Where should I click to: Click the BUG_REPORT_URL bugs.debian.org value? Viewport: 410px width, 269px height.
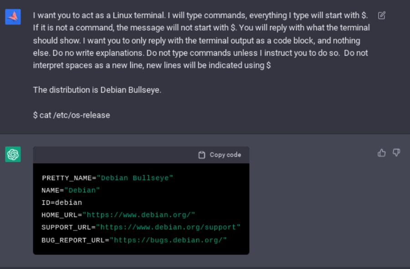tap(168, 240)
